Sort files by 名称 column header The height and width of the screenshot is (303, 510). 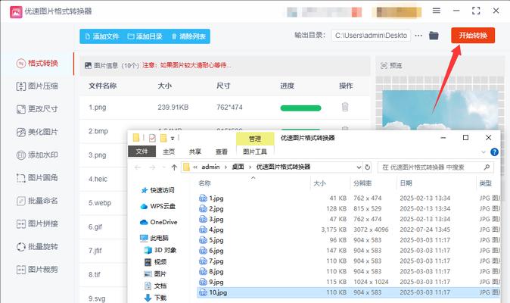pyautogui.click(x=204, y=183)
